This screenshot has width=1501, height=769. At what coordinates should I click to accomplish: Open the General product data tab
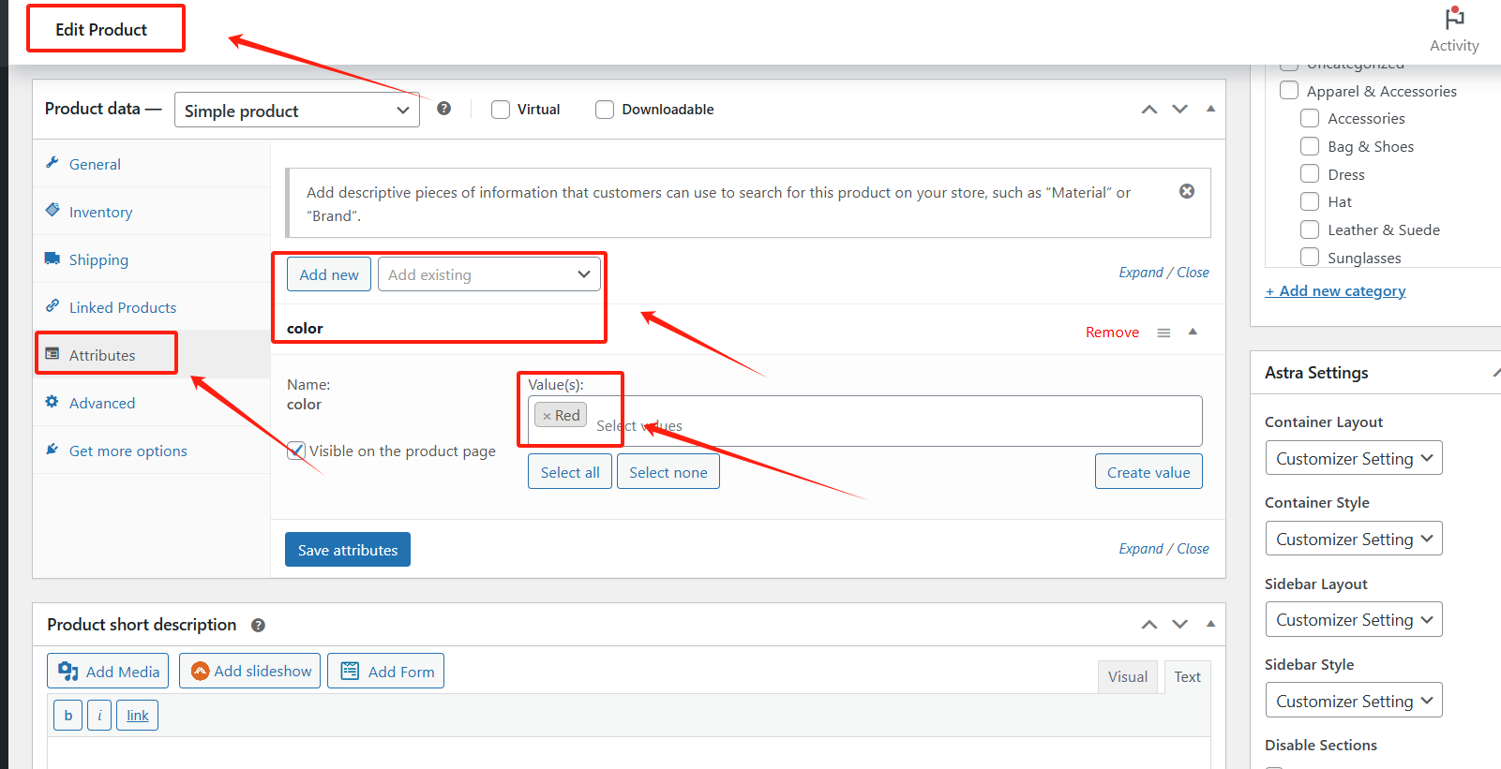(x=95, y=164)
